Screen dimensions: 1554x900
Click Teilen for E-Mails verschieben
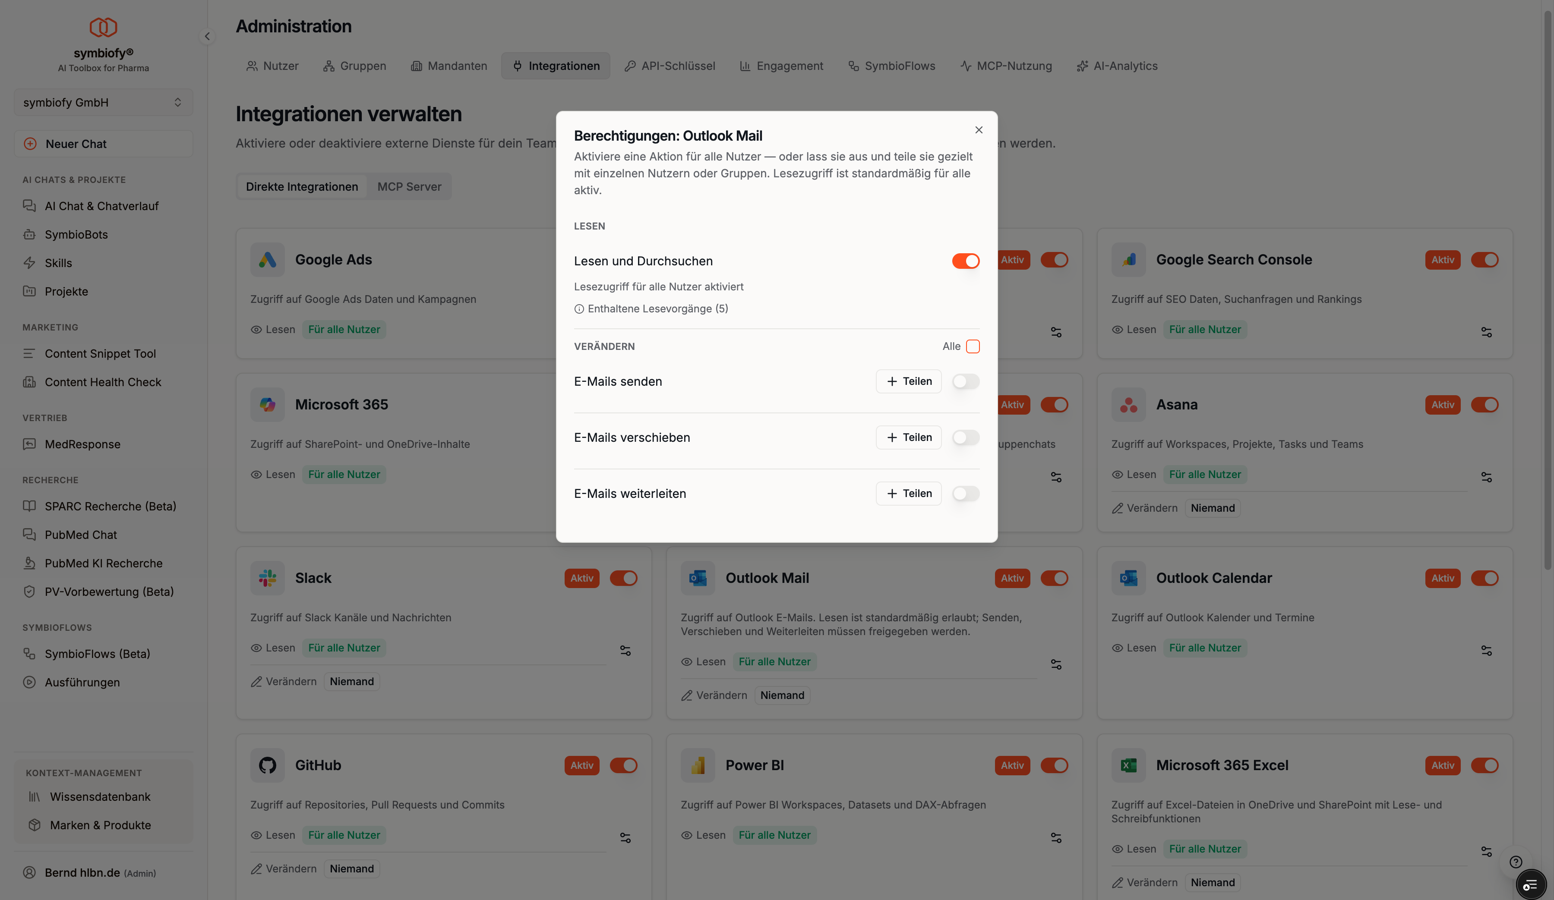[x=908, y=437]
